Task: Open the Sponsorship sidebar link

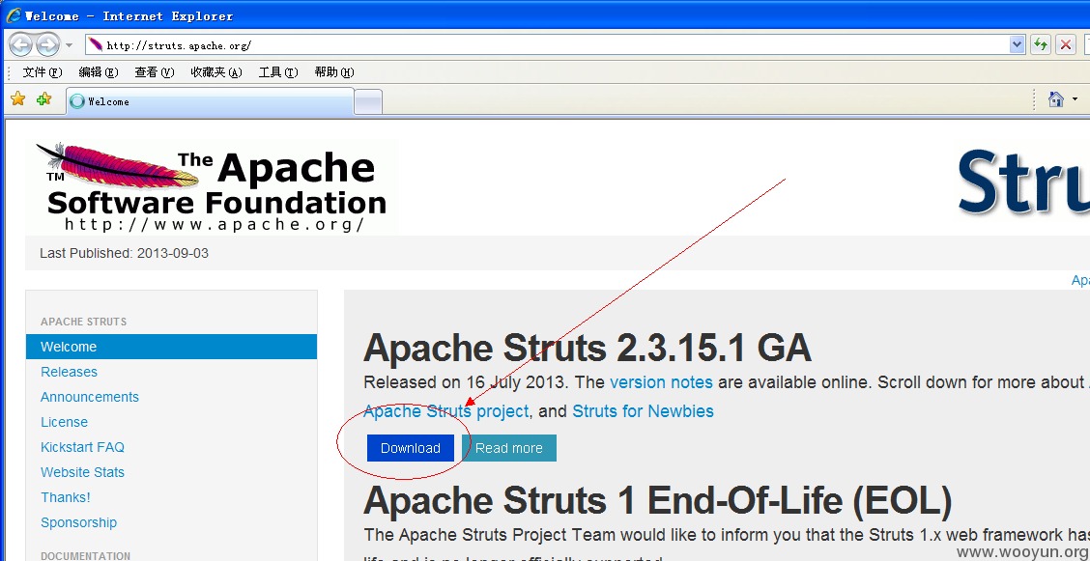Action: coord(78,522)
